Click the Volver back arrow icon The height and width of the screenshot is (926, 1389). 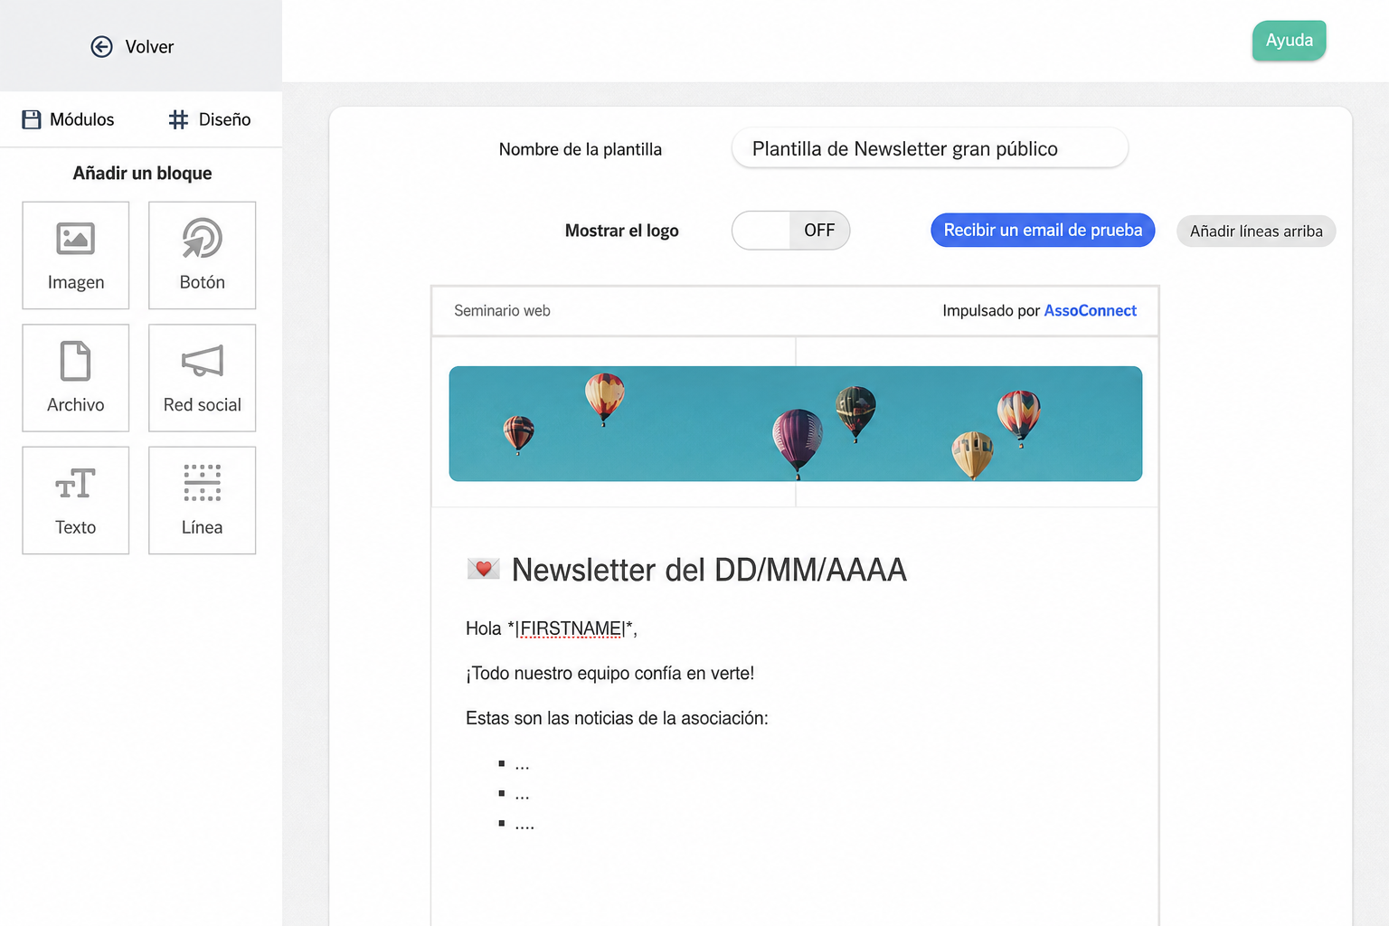102,47
